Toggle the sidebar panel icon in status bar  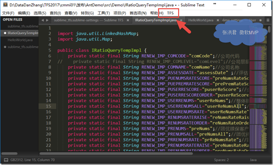[x=6, y=160]
